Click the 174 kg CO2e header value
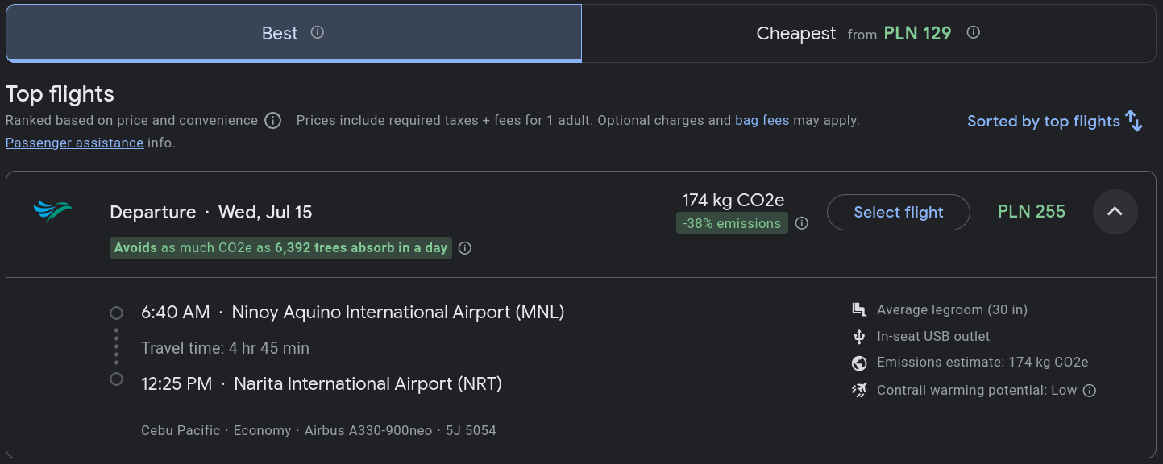 click(733, 200)
